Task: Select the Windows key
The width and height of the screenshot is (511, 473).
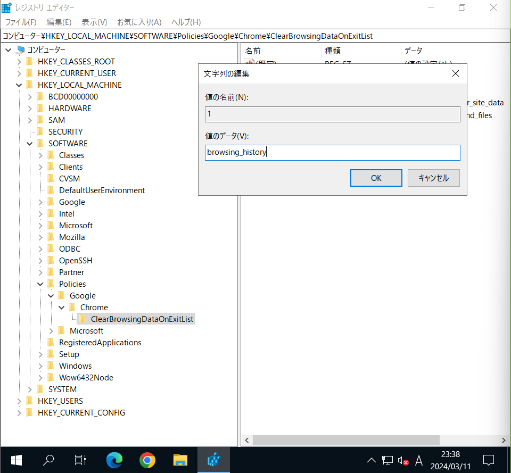Action: coord(75,366)
